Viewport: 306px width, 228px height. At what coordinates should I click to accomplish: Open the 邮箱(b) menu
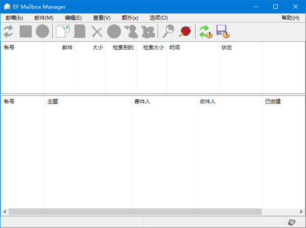[14, 18]
